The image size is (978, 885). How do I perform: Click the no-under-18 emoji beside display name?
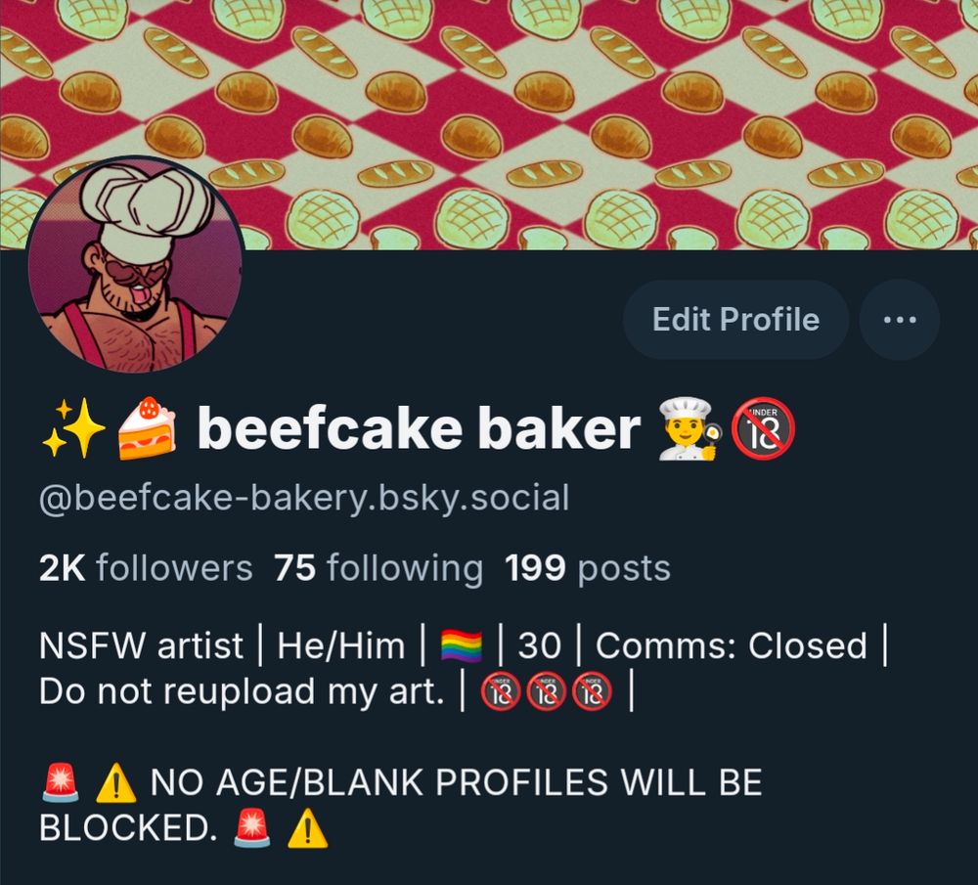[763, 428]
